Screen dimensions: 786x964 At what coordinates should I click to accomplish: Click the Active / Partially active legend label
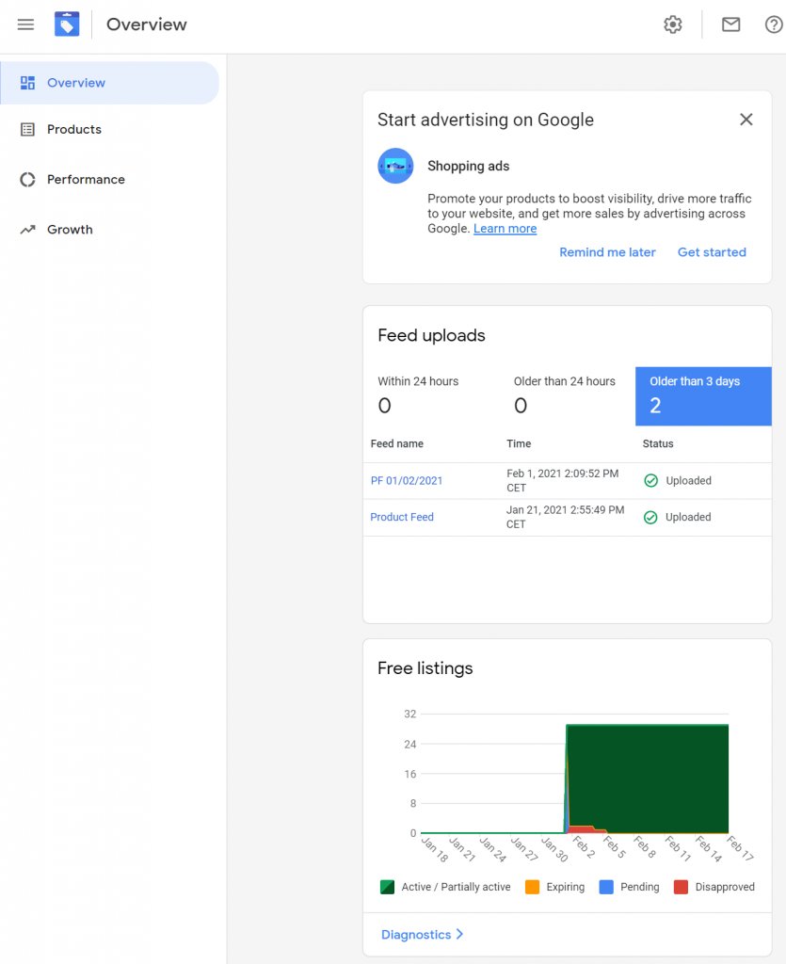point(456,887)
